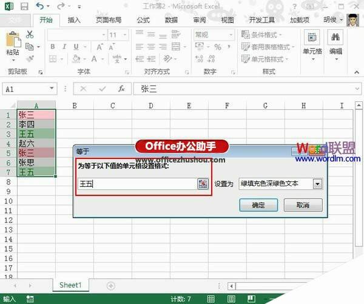Undo the last action

click(40, 6)
